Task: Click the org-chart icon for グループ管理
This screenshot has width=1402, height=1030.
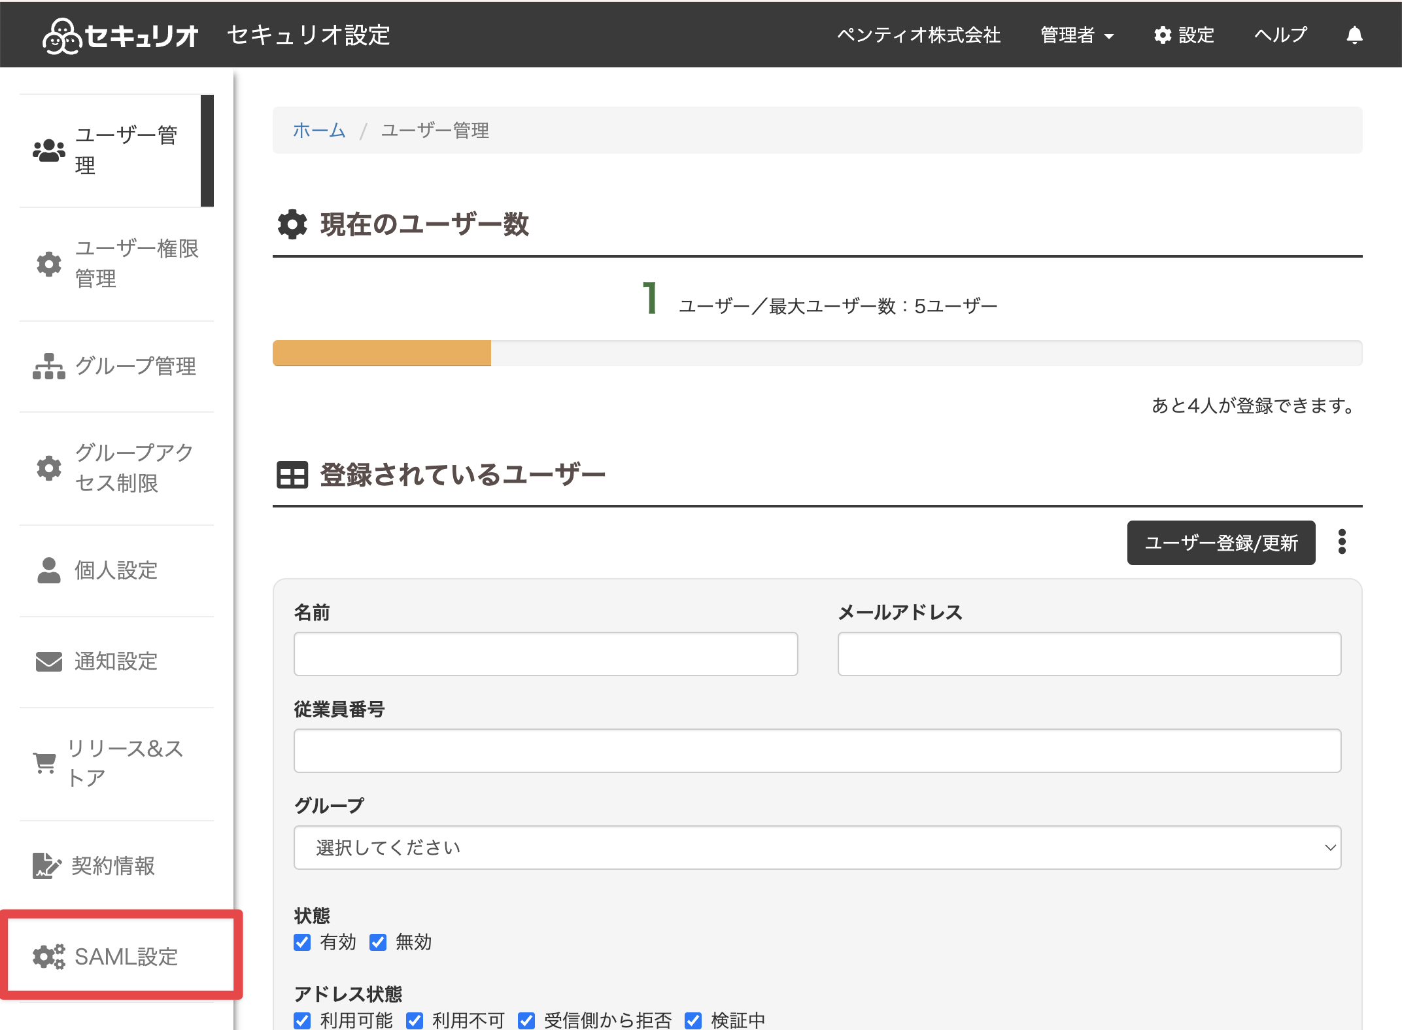Action: tap(49, 366)
